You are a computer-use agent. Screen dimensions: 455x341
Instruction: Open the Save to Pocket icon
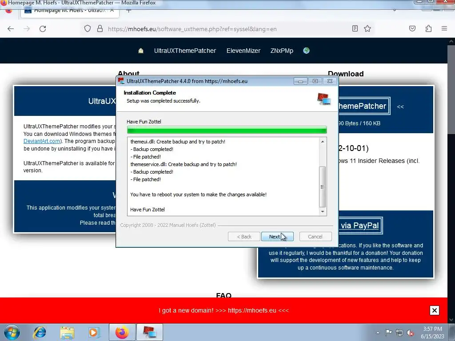point(412,28)
